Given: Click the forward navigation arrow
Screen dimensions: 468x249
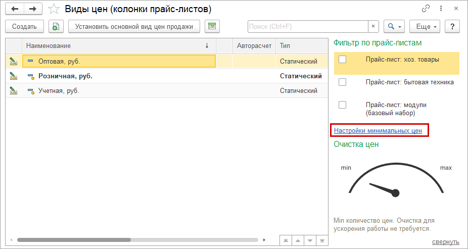Looking at the screenshot, I should click(x=32, y=9).
